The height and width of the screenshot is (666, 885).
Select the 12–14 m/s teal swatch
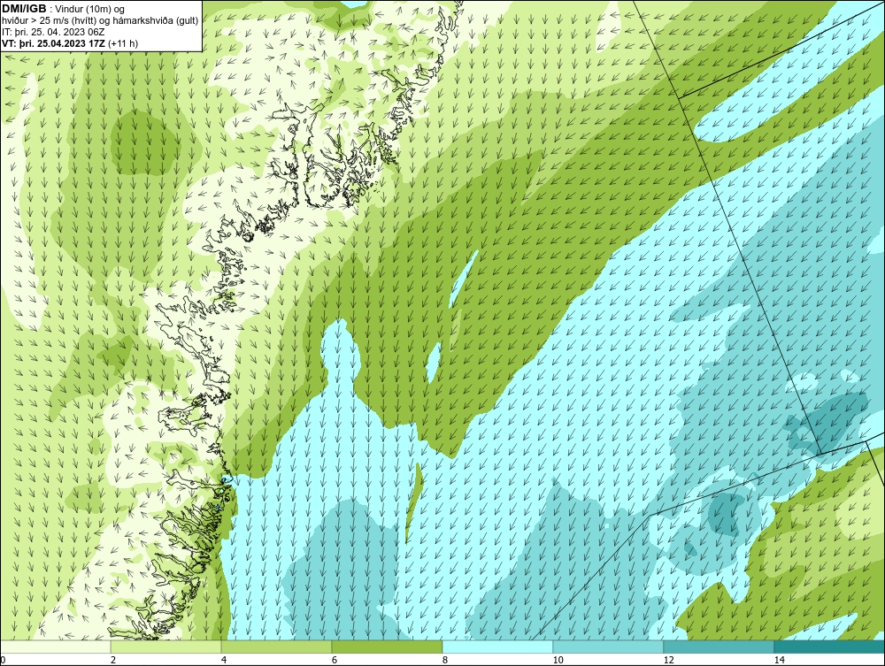719,647
